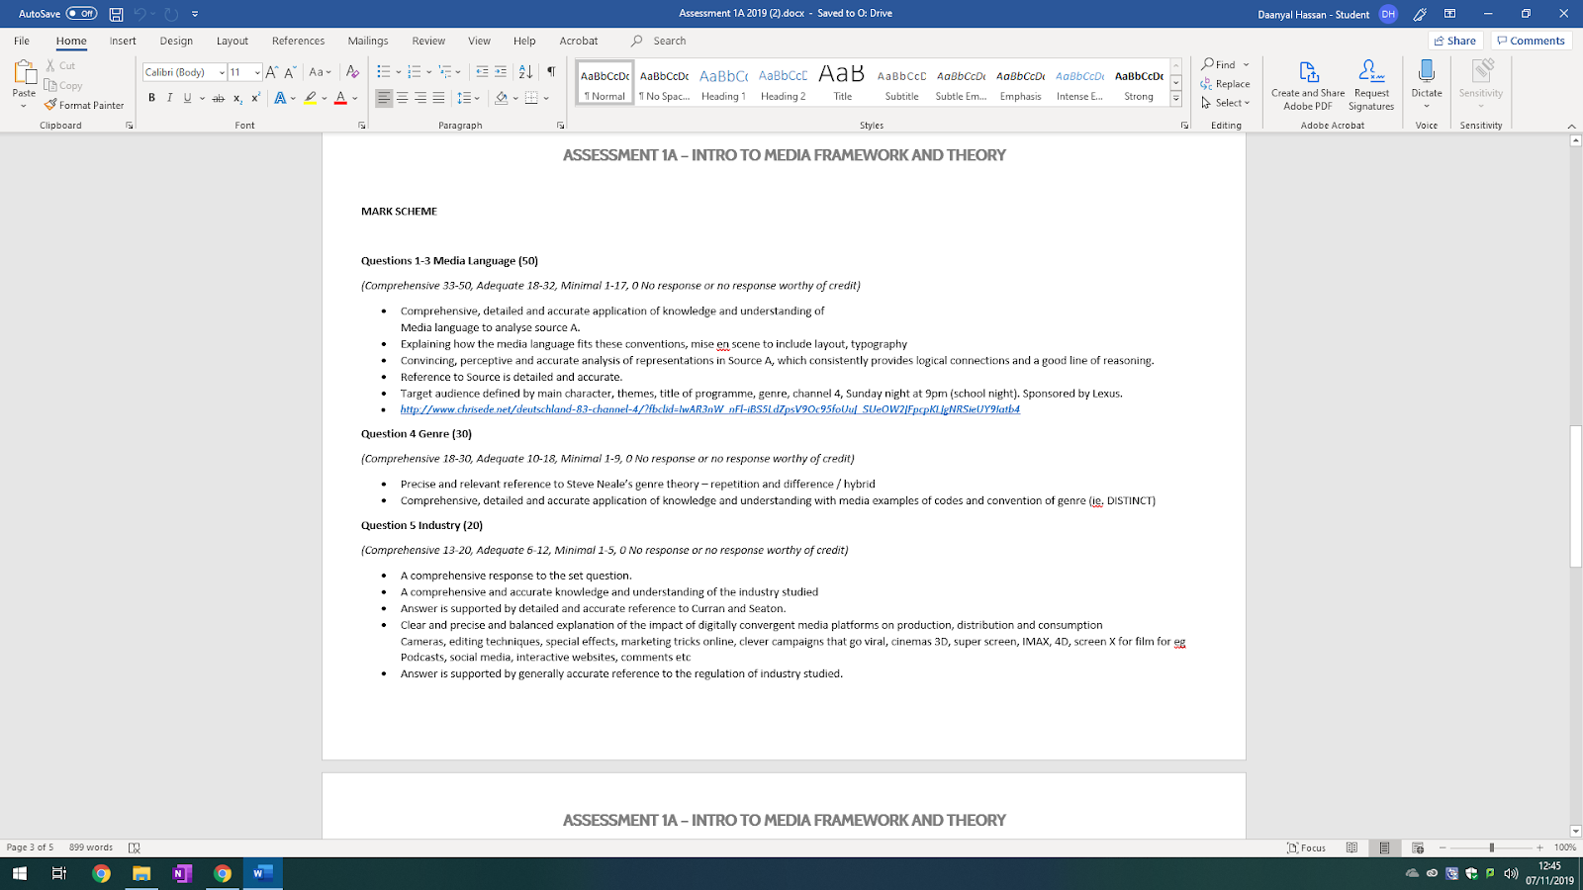Image resolution: width=1583 pixels, height=890 pixels.
Task: Align paragraph text to the right
Action: [x=420, y=98]
